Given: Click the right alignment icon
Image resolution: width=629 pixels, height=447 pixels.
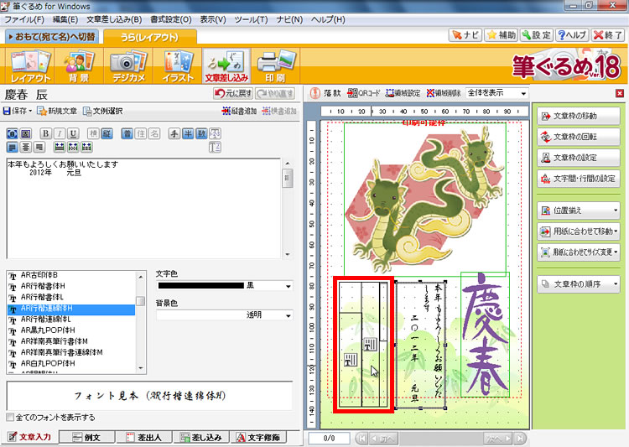Looking at the screenshot, I should coord(39,148).
